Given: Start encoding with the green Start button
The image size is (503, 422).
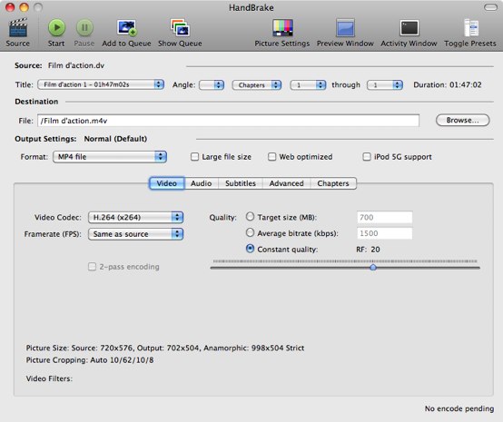Looking at the screenshot, I should click(x=56, y=28).
